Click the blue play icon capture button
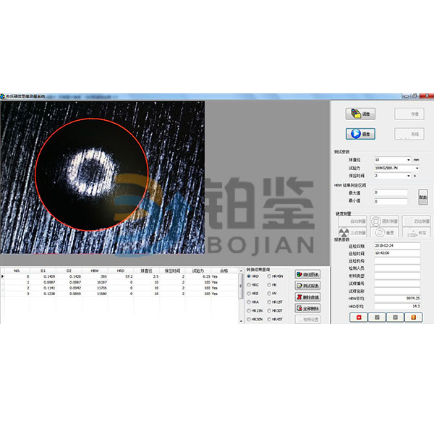 359,133
